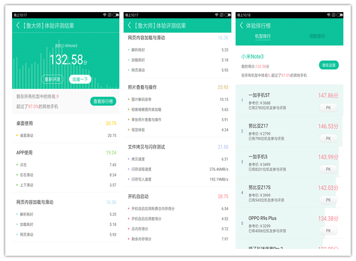
Task: Tap 解析耗时 row on left screen
Action: click(x=66, y=214)
